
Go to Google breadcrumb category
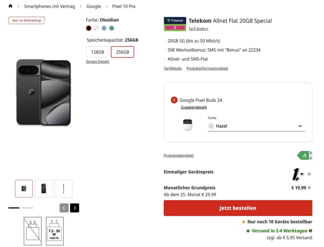pos(94,6)
